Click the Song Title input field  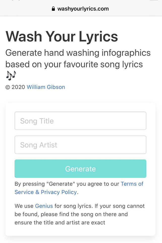80,121
